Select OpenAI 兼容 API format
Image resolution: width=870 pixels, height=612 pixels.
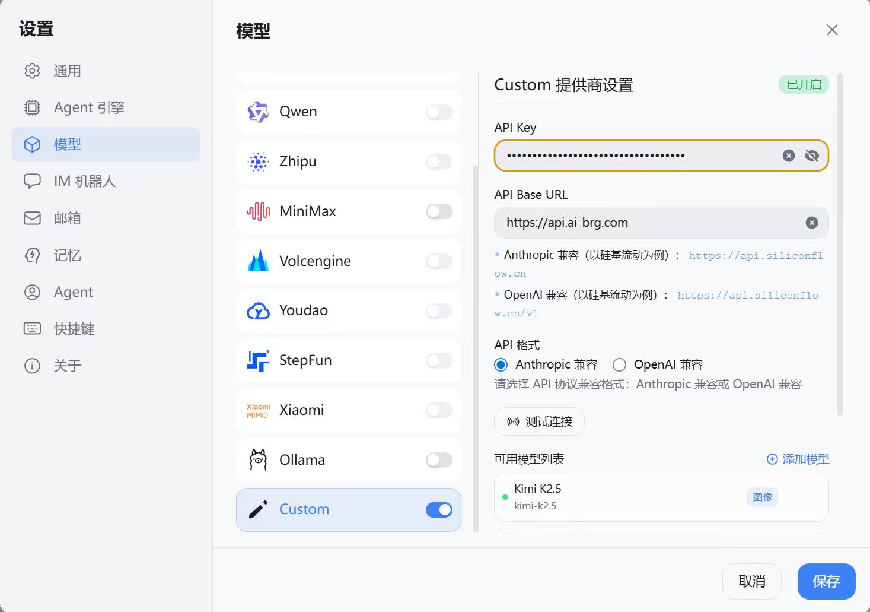[x=620, y=364]
